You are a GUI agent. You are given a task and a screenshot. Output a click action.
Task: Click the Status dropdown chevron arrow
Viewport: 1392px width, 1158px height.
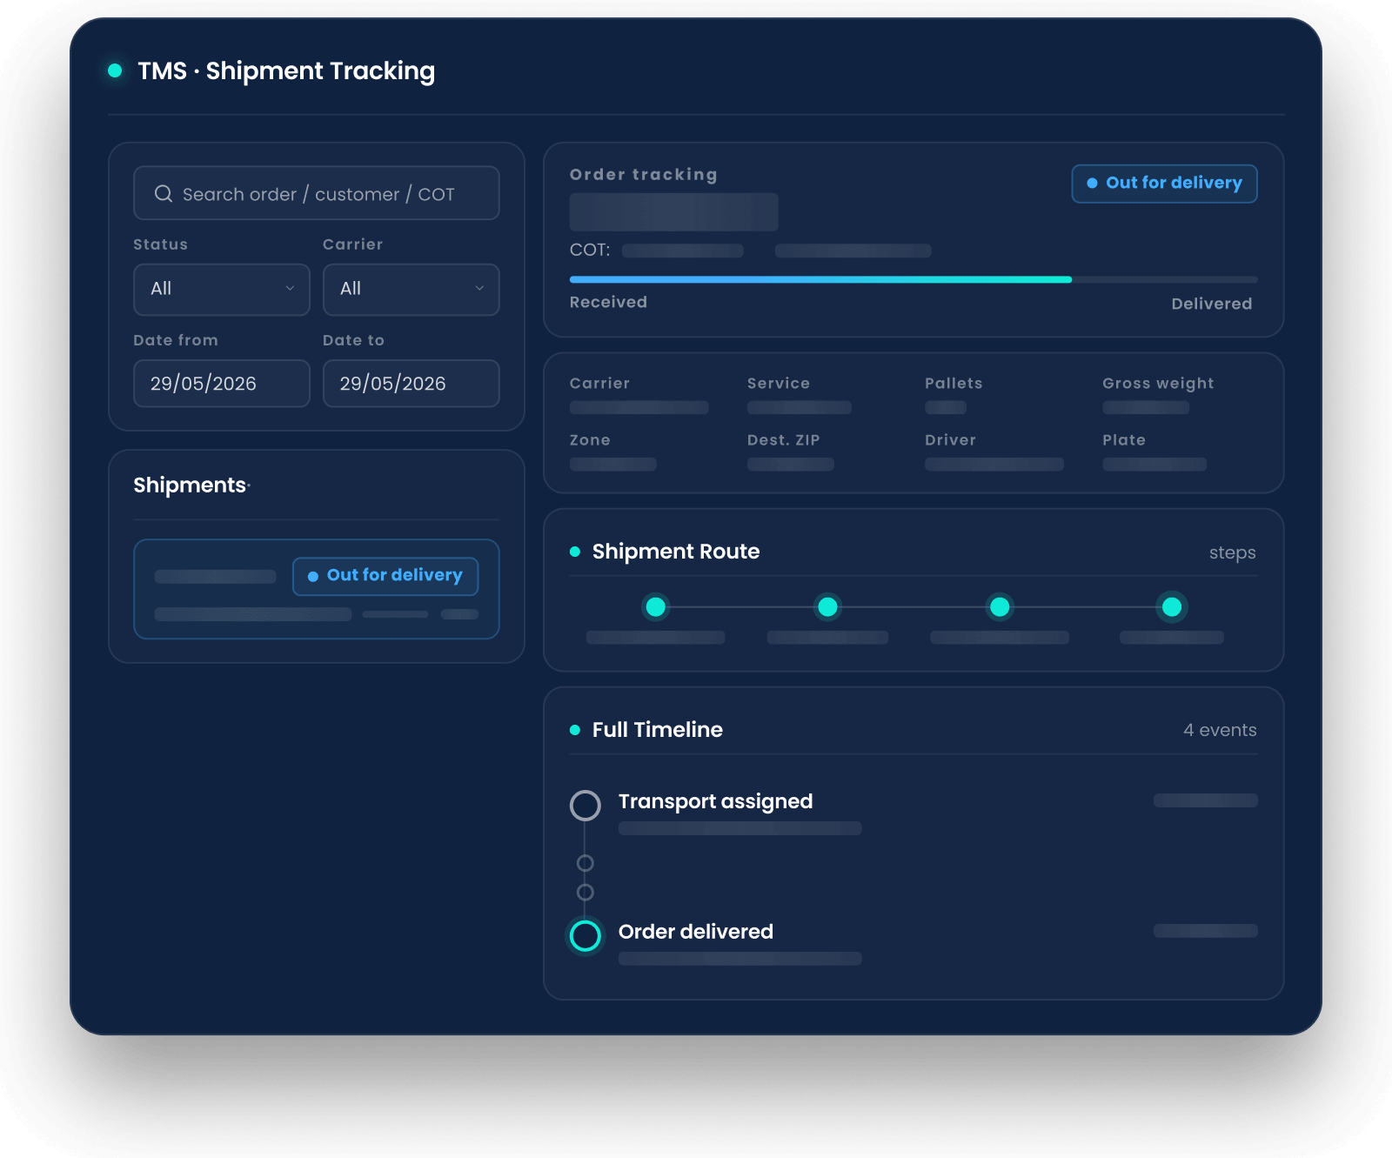290,289
